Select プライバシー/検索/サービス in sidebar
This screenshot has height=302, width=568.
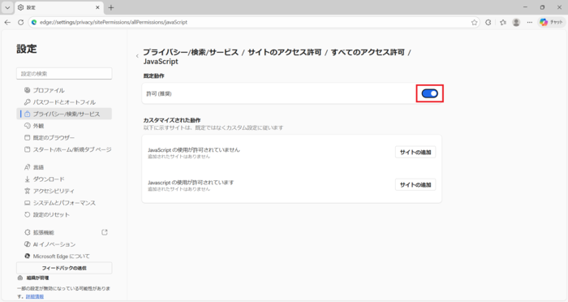pyautogui.click(x=64, y=114)
